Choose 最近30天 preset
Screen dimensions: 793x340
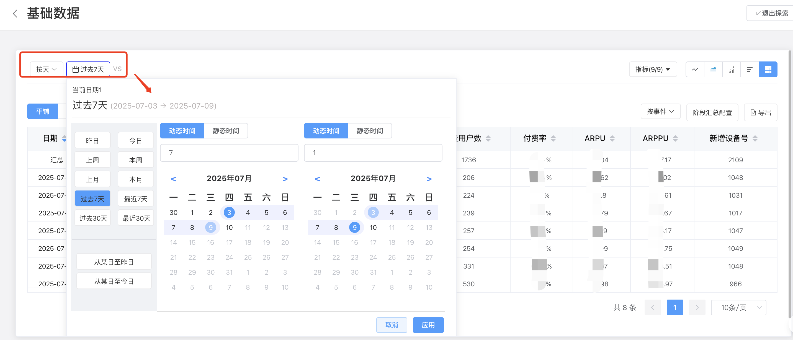point(135,218)
